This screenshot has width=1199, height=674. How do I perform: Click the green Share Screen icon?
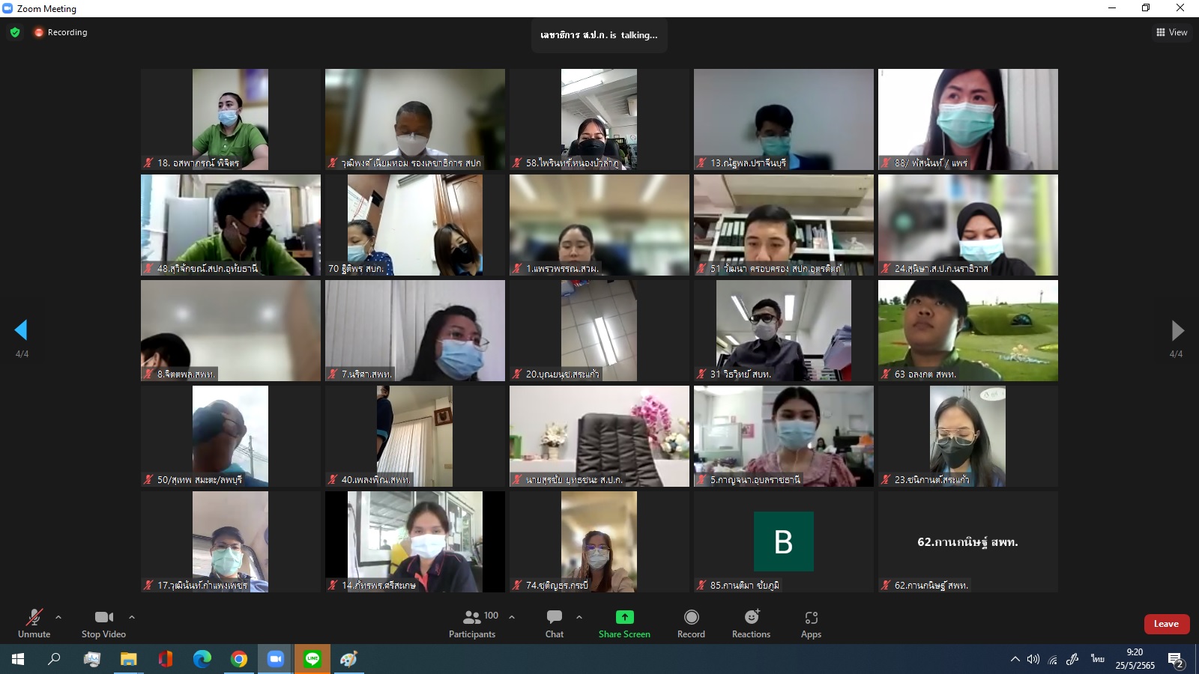(624, 617)
